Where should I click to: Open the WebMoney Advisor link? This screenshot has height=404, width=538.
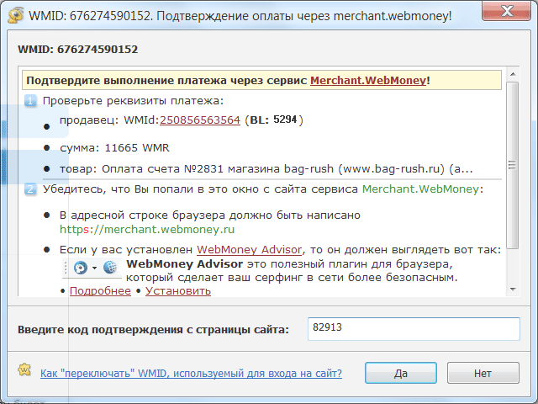tap(250, 249)
